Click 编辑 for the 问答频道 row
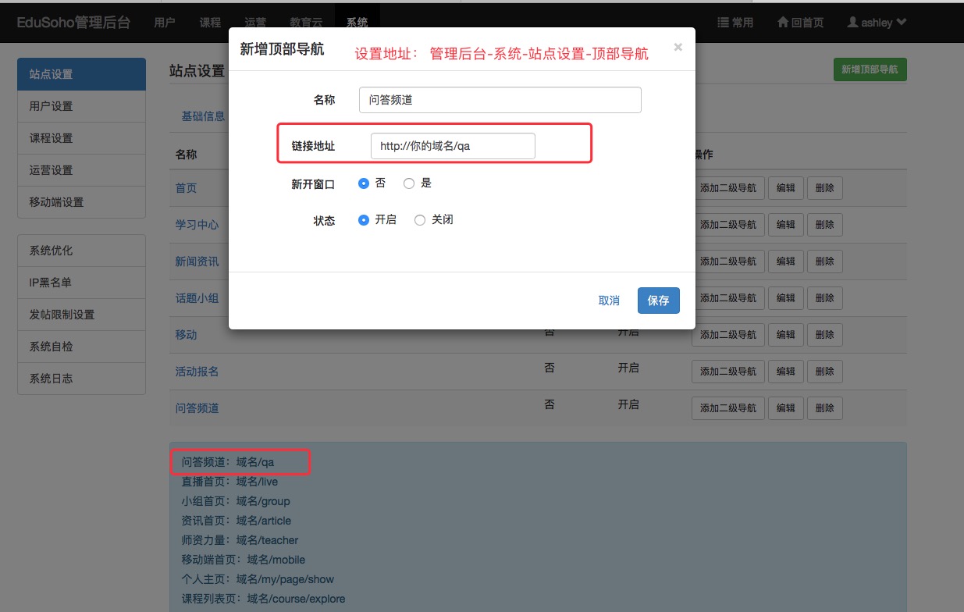964x612 pixels. click(x=785, y=407)
